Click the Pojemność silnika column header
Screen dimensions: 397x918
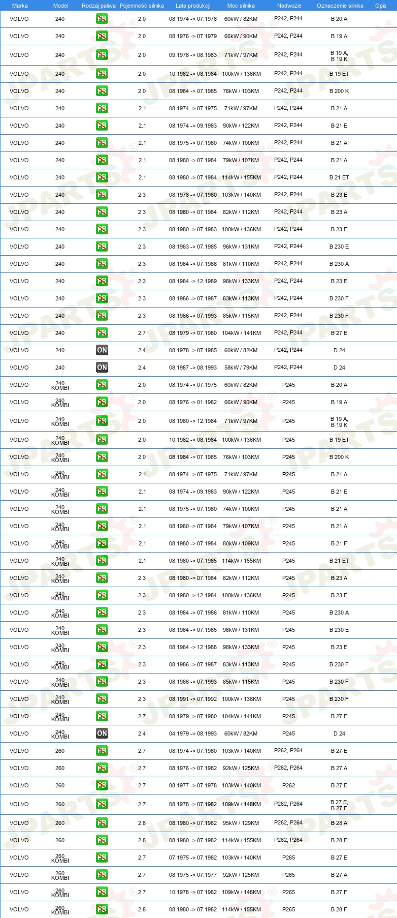coord(142,6)
